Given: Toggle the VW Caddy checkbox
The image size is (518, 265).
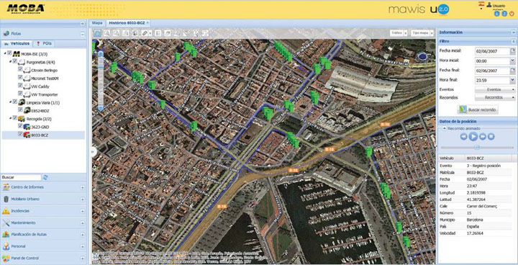Looking at the screenshot, I should (20, 86).
